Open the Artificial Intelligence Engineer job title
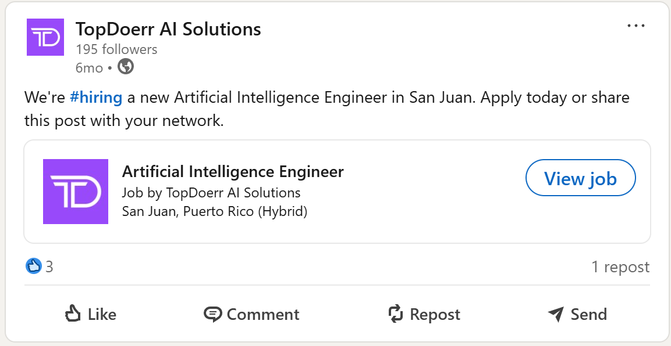The width and height of the screenshot is (671, 346). (233, 172)
